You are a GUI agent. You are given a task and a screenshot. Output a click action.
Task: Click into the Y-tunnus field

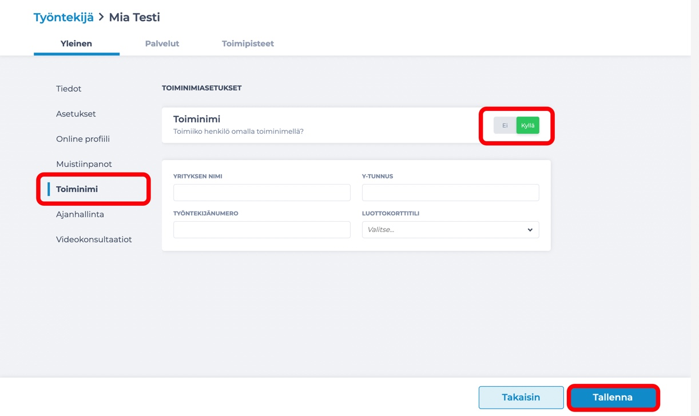(x=451, y=193)
